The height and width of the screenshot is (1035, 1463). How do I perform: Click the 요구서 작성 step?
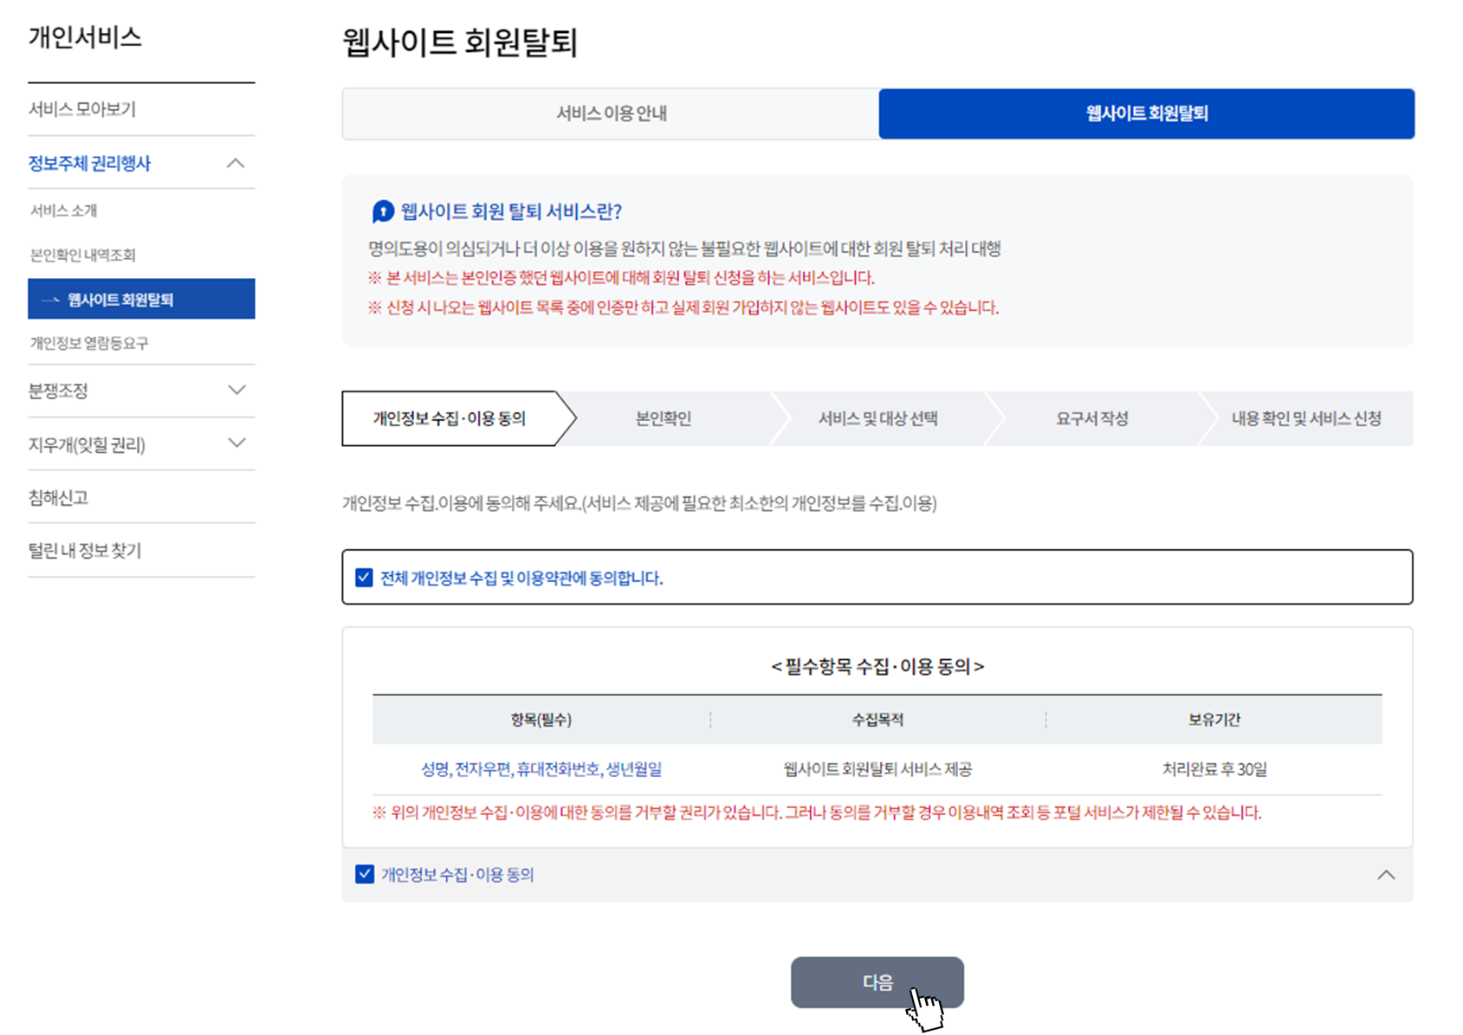click(1092, 418)
